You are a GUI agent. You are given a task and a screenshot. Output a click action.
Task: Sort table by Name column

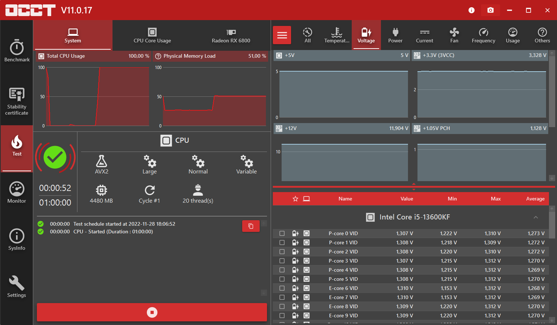[x=345, y=199]
